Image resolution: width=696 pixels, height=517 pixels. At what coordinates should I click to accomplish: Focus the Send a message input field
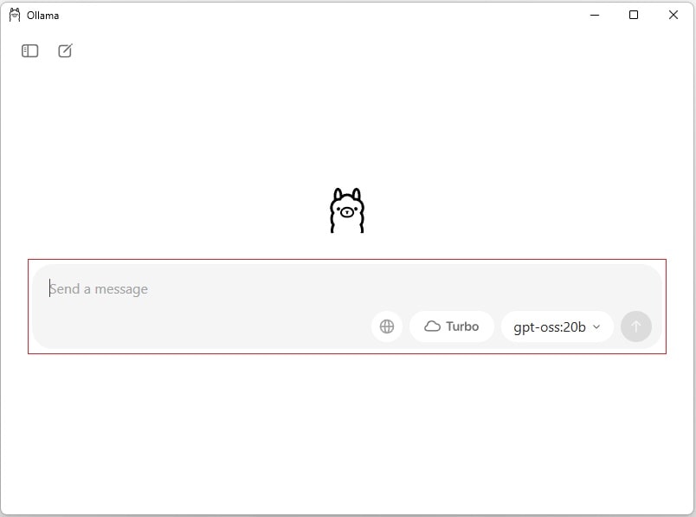point(346,289)
